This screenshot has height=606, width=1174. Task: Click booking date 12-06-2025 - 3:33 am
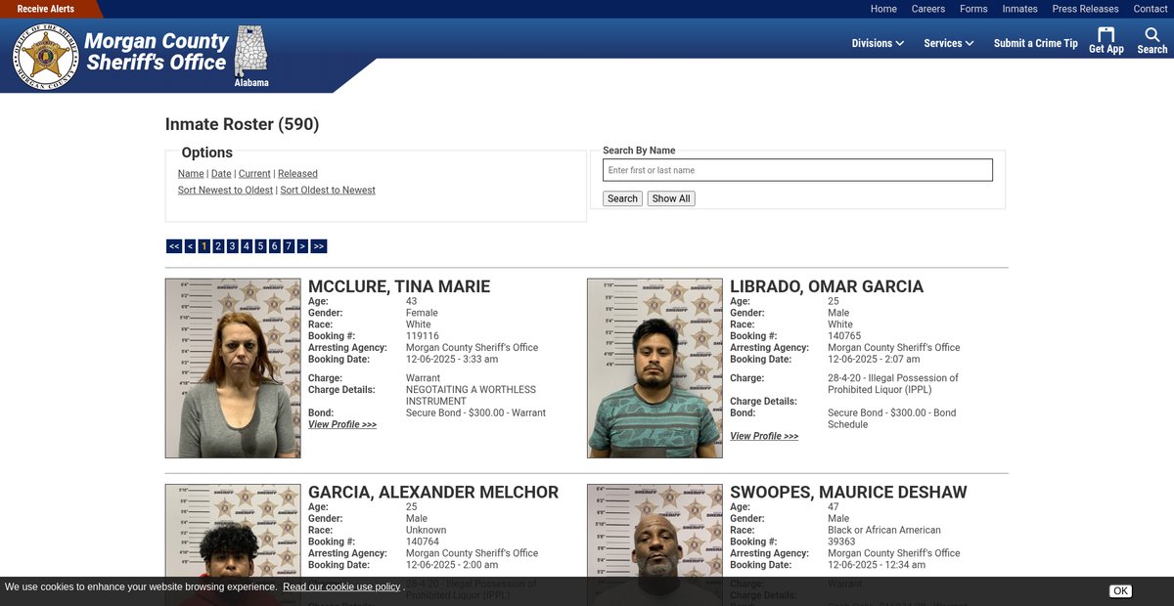point(452,360)
